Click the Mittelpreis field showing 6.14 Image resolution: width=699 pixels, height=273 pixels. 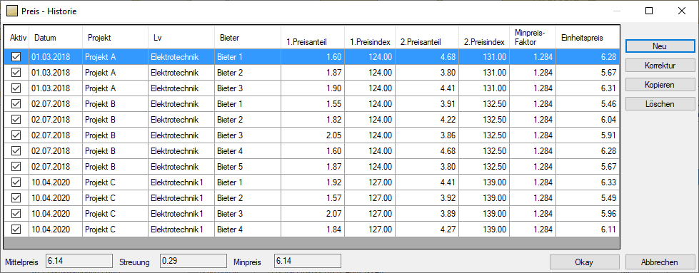click(79, 261)
